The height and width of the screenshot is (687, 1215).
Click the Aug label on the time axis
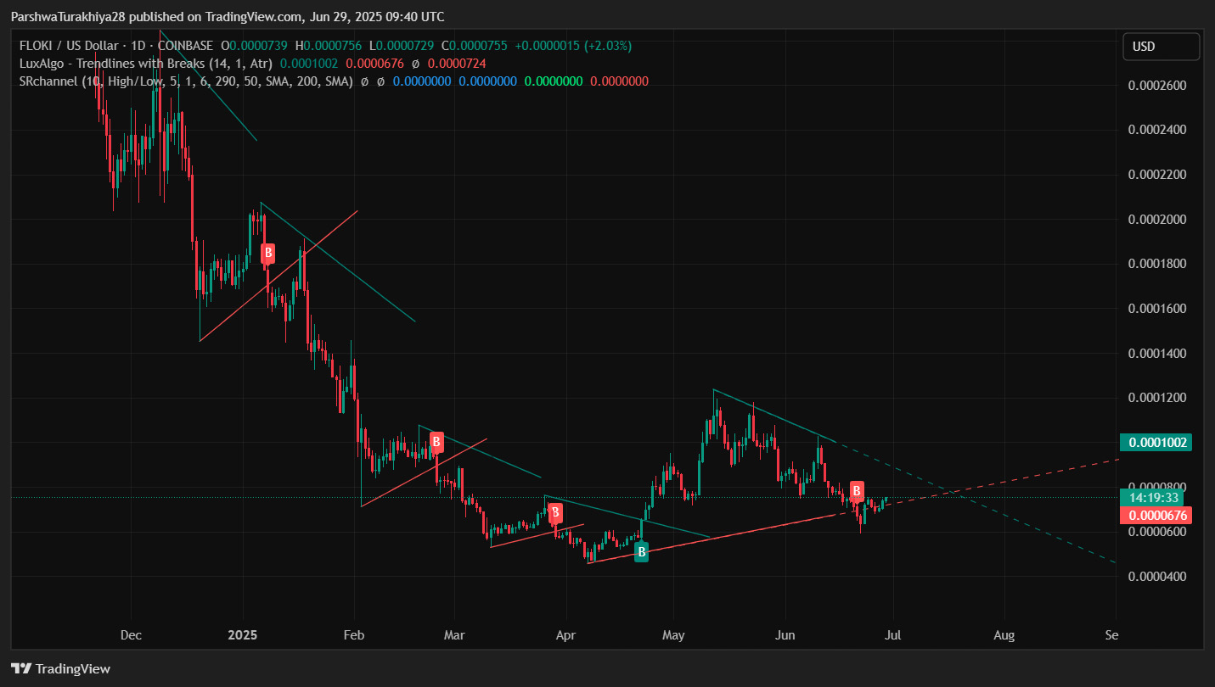[1004, 634]
